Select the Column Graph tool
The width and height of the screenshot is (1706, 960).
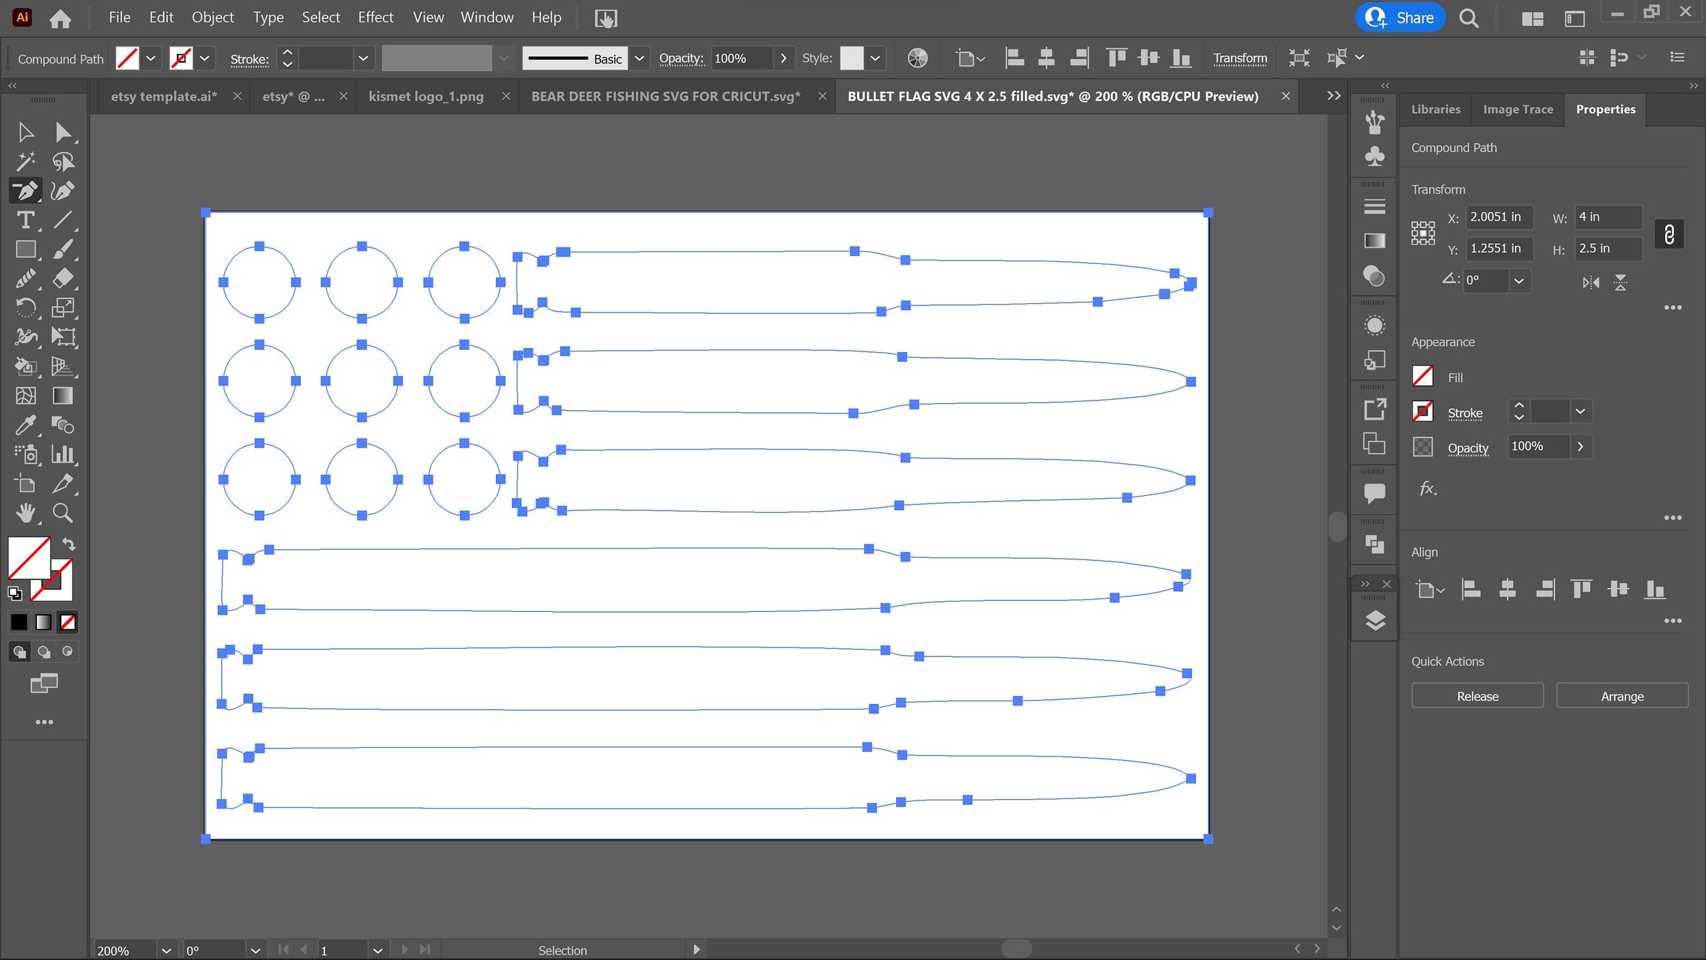[63, 454]
